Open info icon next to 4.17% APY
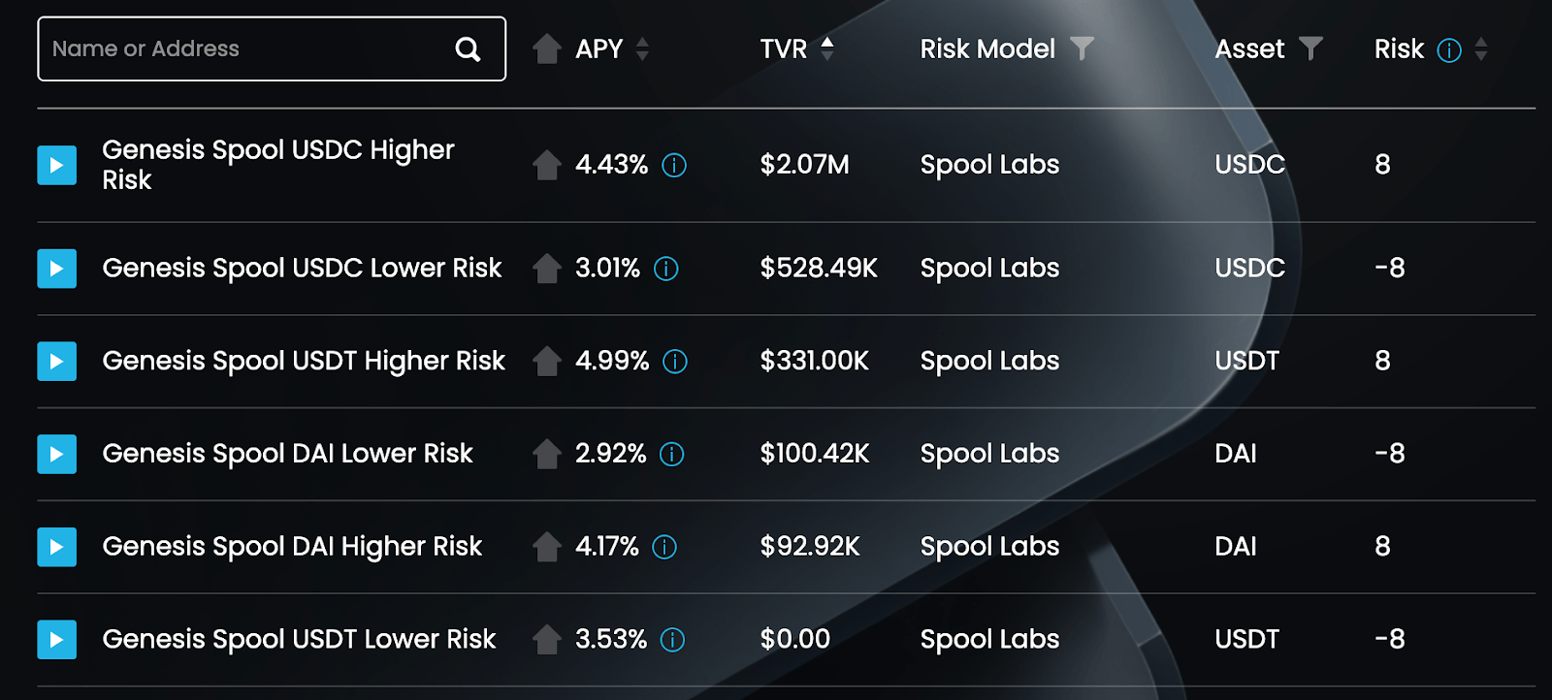 point(664,547)
